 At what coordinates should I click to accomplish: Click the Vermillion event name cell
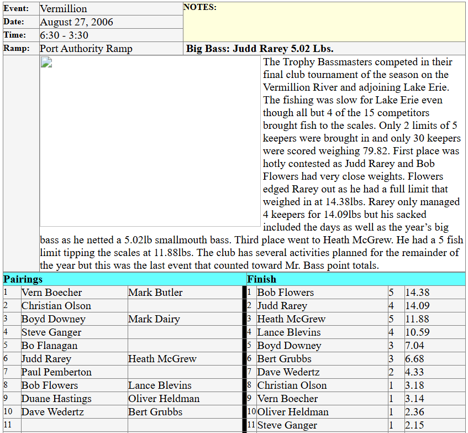(x=64, y=9)
